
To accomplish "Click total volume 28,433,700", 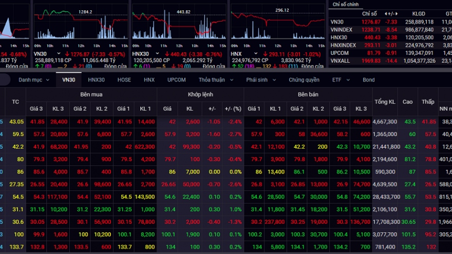I will pos(386,197).
